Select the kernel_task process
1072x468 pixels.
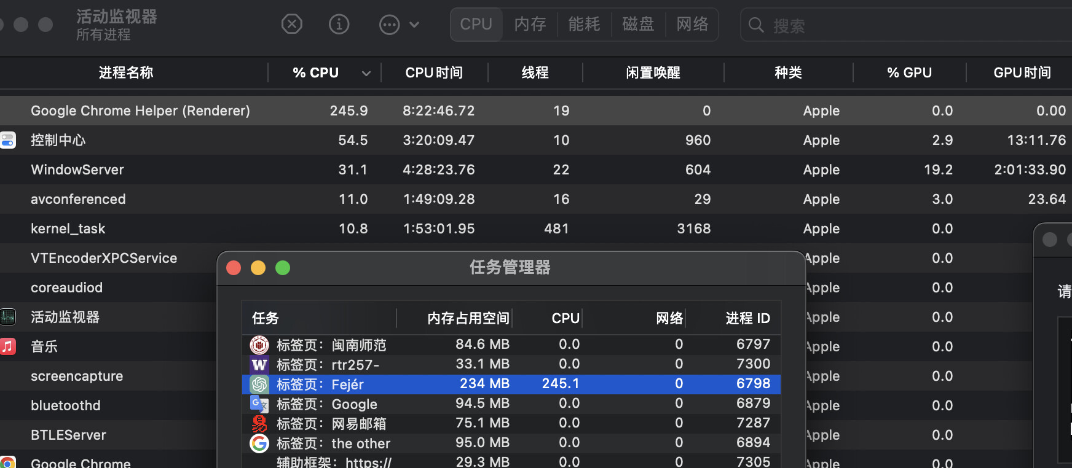(x=68, y=228)
